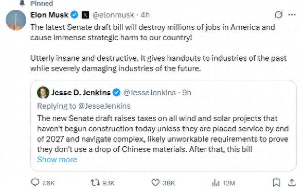The width and height of the screenshot is (303, 189).
Task: Click the reply comment bubble icon
Action: click(35, 182)
